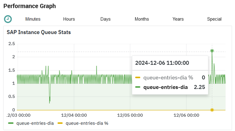235x131 pixels.
Task: Click the teal clock time-range icon
Action: [8, 19]
